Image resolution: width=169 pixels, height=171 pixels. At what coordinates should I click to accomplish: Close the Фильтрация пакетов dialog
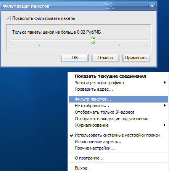[152, 6]
